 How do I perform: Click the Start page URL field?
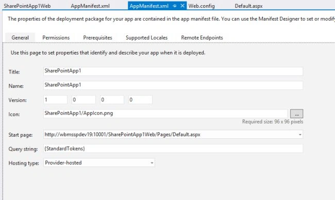[173, 134]
